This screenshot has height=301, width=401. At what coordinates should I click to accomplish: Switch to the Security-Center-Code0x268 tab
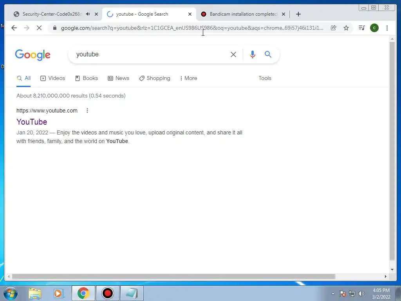point(52,14)
